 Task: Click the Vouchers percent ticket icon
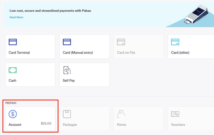tap(175, 114)
